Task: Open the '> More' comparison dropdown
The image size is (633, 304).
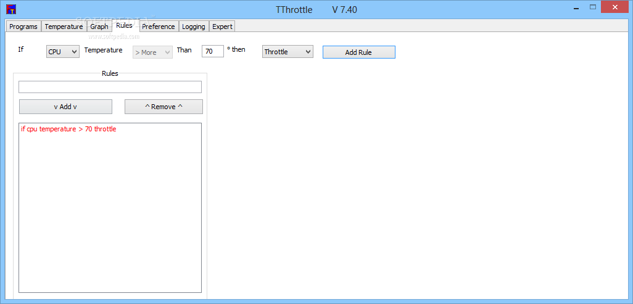Action: pos(152,52)
